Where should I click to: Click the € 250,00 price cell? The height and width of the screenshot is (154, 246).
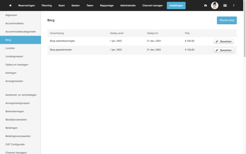(189, 41)
